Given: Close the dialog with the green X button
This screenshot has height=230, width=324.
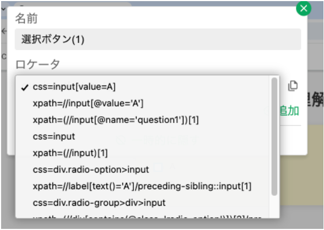Looking at the screenshot, I should (304, 8).
